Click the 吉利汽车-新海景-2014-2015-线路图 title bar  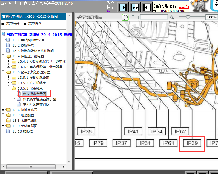[x=33, y=17]
